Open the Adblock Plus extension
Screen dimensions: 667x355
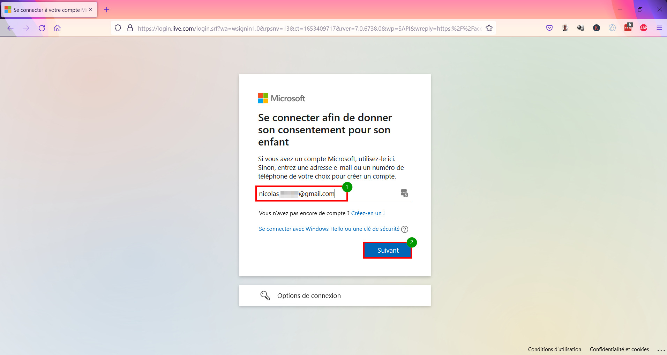(644, 28)
